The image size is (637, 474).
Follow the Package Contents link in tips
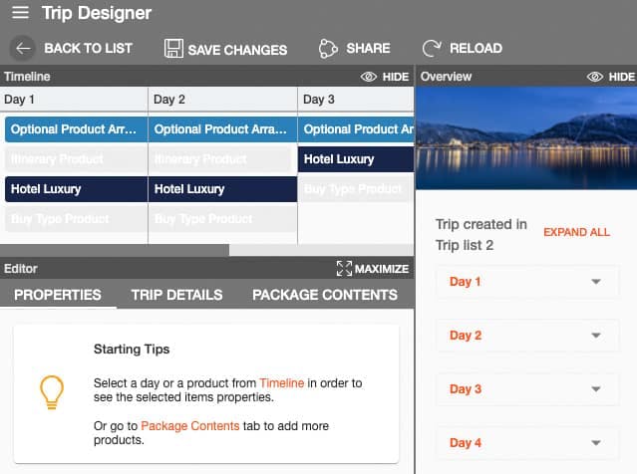point(190,426)
